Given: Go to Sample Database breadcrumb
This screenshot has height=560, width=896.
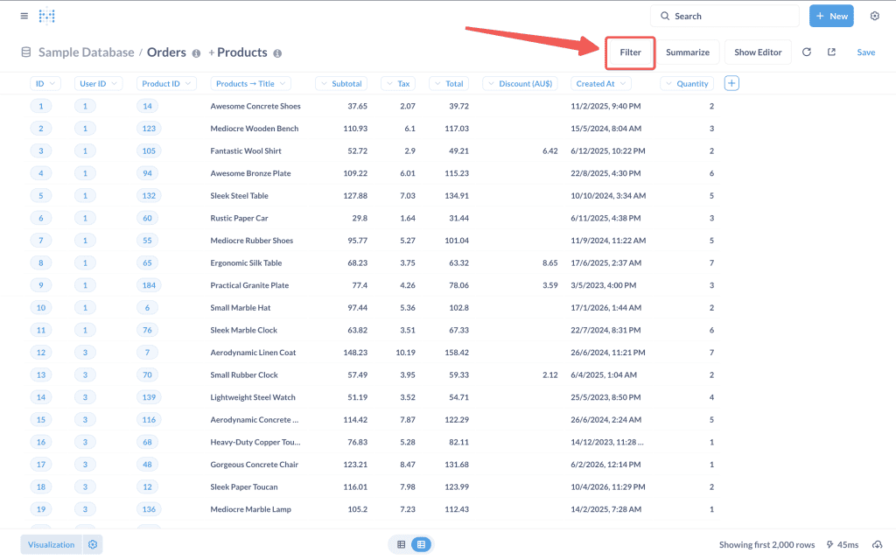Looking at the screenshot, I should pos(86,52).
